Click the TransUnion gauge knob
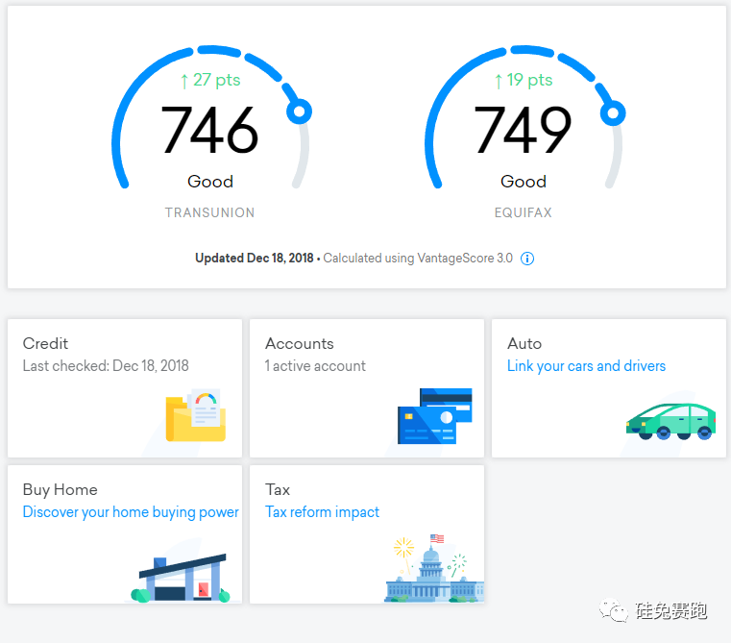This screenshot has height=643, width=731. (x=300, y=111)
